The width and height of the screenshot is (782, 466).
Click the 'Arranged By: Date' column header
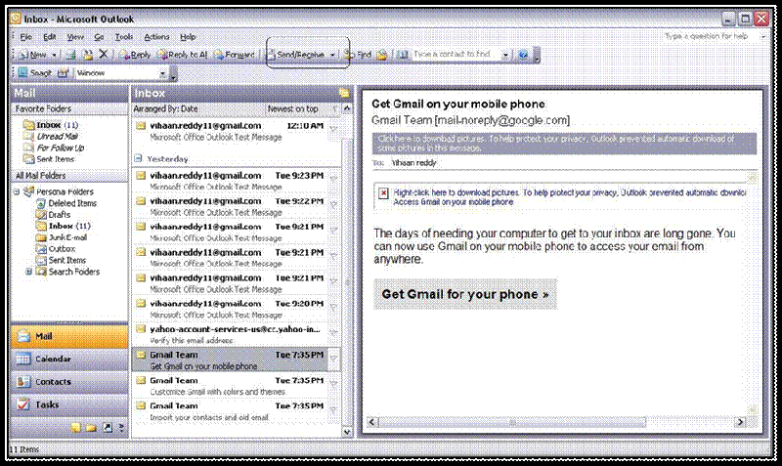point(199,108)
